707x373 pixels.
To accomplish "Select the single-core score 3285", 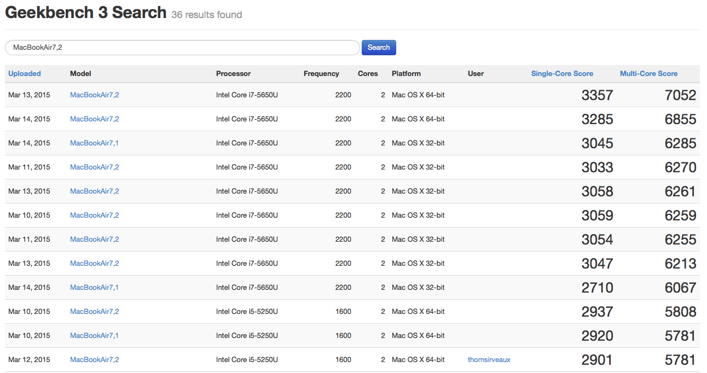I will pos(597,119).
